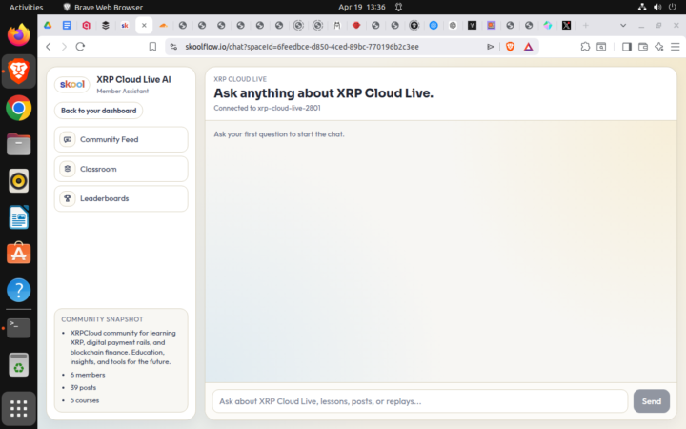
Task: Open Leo AI sparkle icon
Action: pos(659,47)
